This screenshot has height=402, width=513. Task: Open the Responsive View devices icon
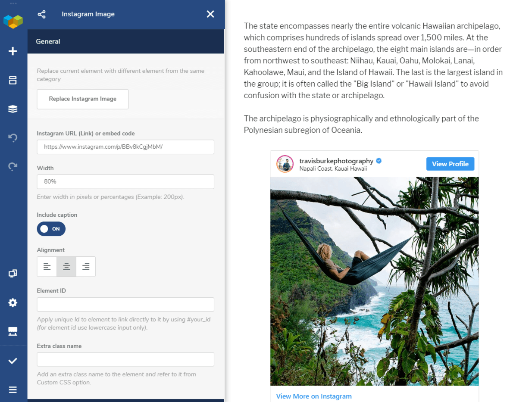[13, 274]
